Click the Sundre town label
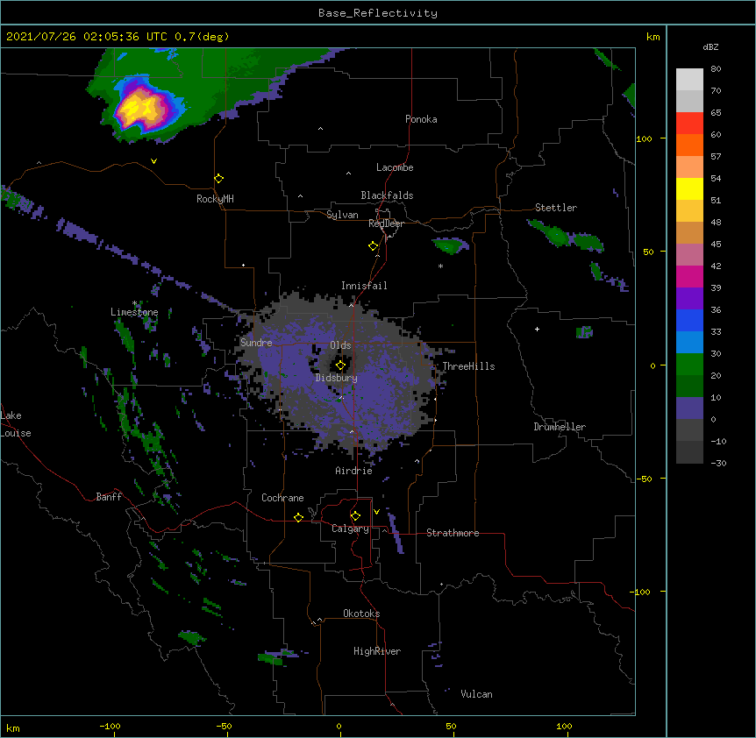This screenshot has width=756, height=738. pyautogui.click(x=256, y=343)
